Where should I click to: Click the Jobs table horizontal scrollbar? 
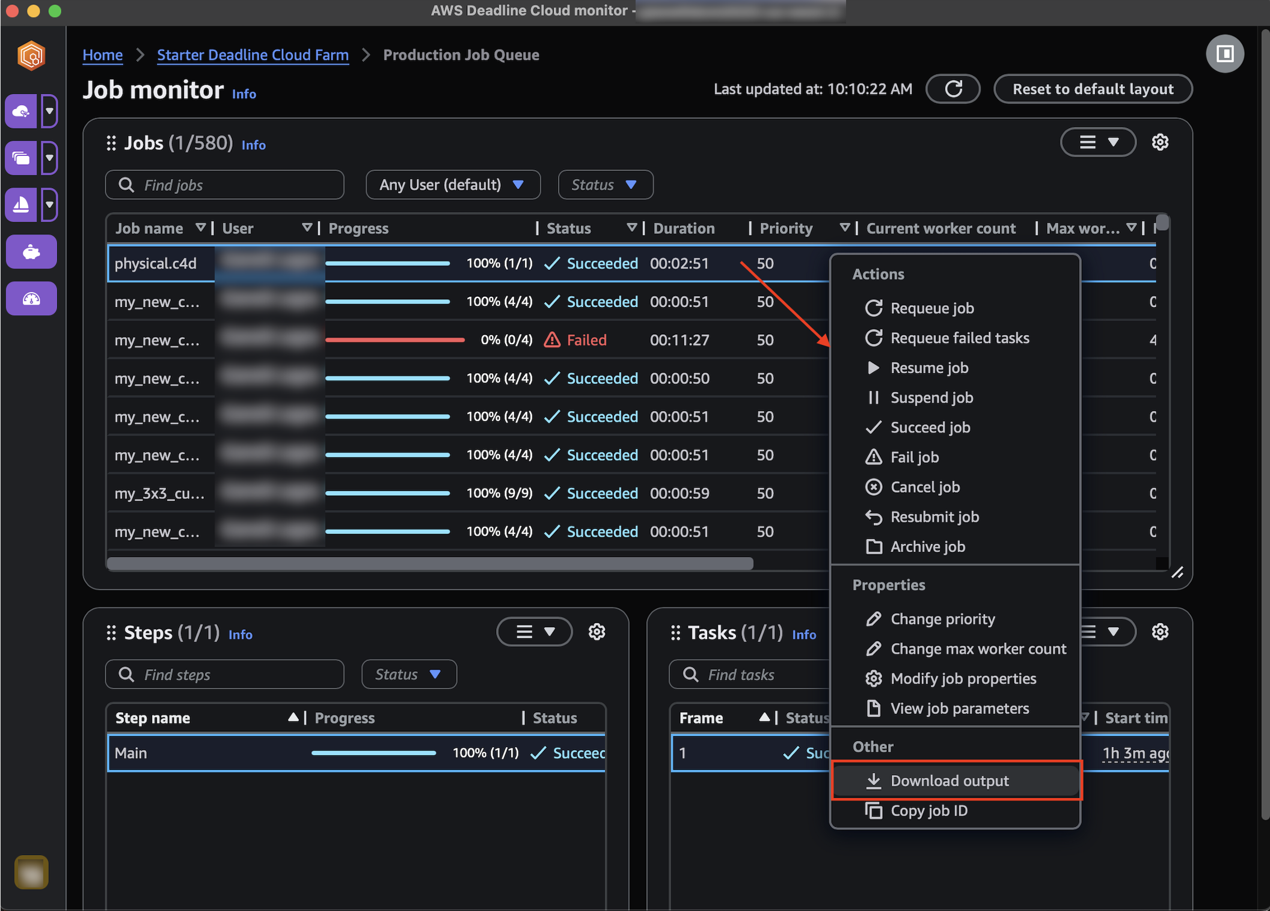coord(429,564)
